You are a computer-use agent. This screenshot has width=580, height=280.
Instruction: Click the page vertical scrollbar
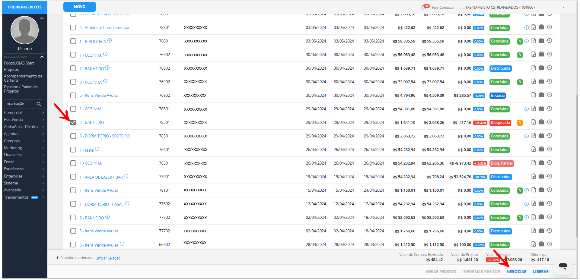[x=577, y=166]
